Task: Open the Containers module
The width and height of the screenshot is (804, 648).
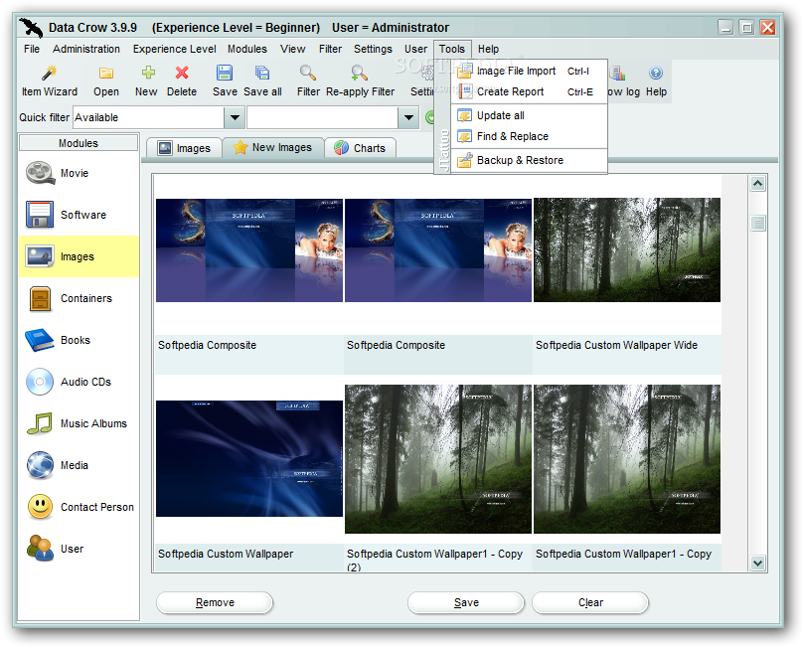Action: click(x=79, y=298)
